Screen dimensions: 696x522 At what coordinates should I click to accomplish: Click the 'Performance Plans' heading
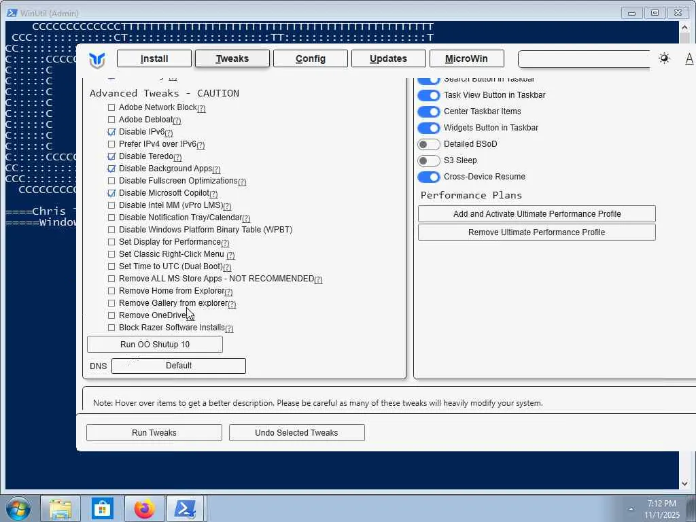click(x=471, y=195)
